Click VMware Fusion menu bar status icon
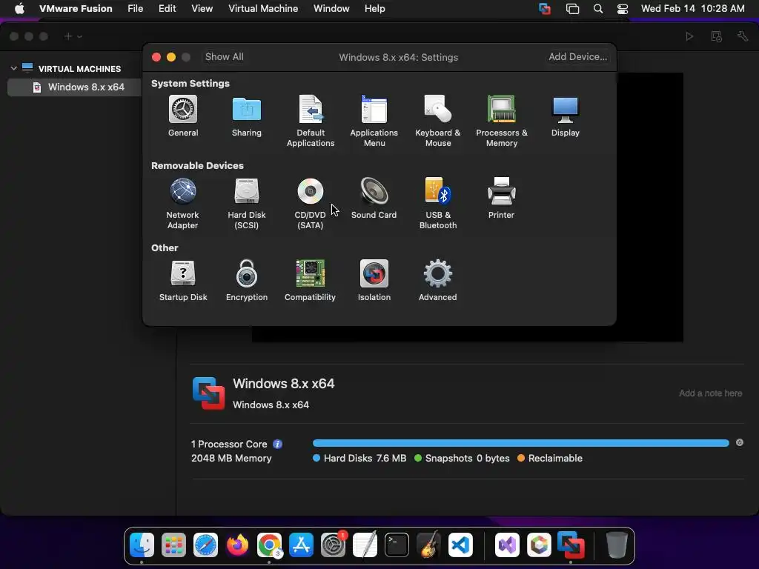This screenshot has height=569, width=759. [545, 8]
